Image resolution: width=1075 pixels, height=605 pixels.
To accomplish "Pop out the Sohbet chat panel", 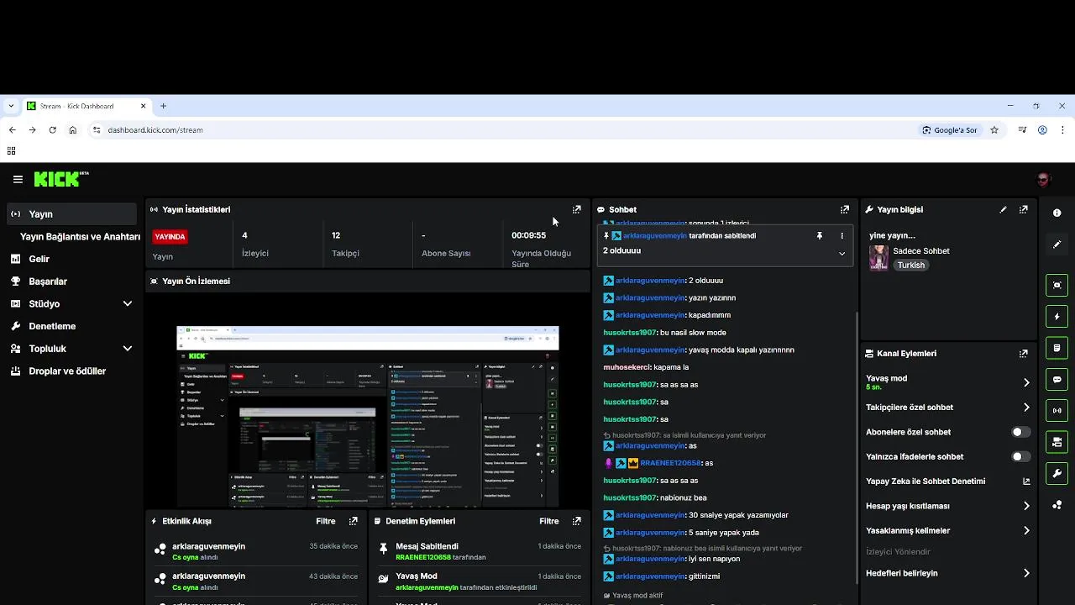I will pos(845,209).
